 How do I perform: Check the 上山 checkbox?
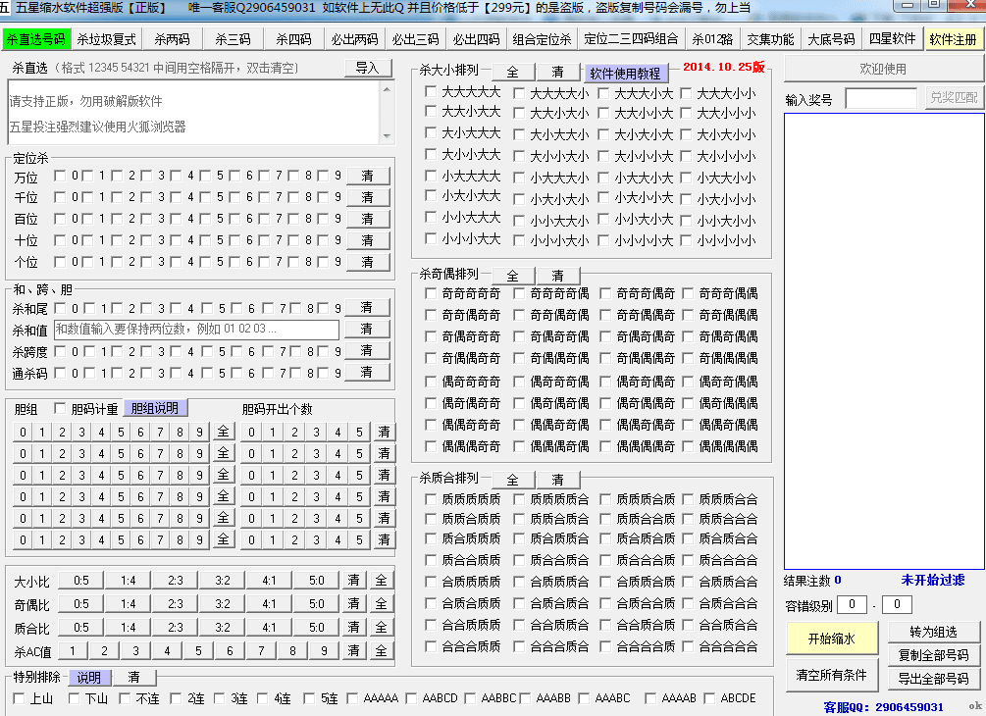pos(20,698)
